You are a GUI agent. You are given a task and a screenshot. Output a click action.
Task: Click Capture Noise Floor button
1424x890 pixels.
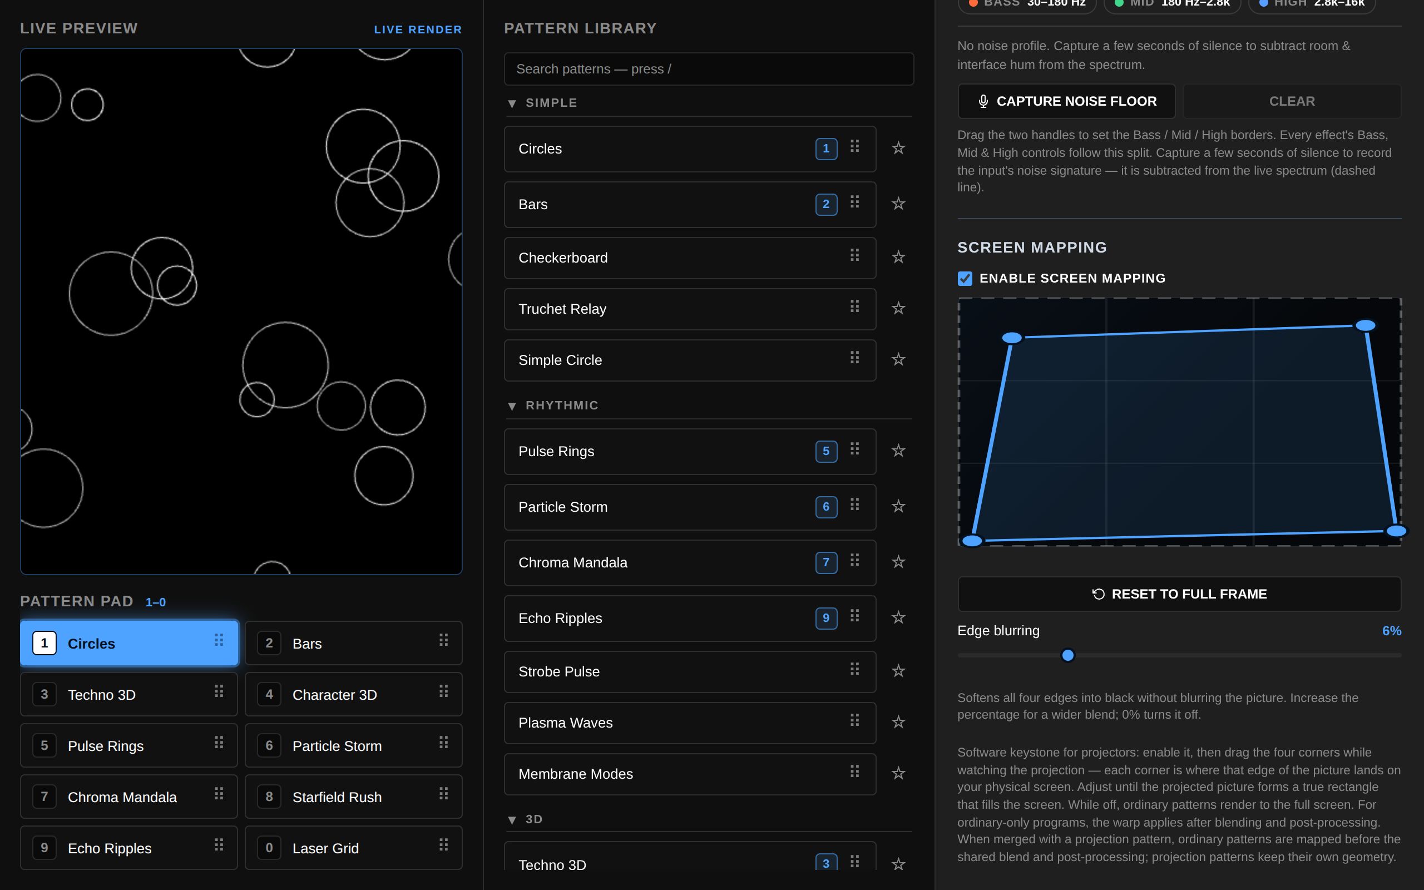[1066, 101]
